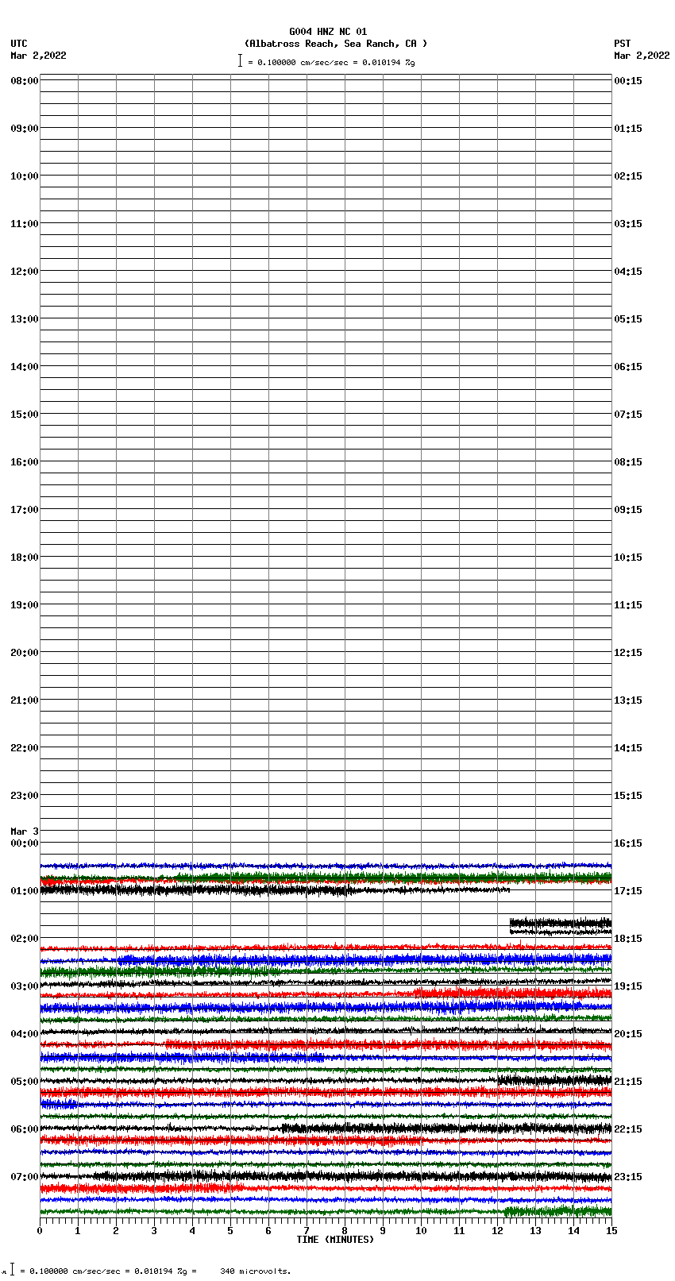Click the 15 minute axis tick label
Viewport: 675px width, 1281px height.
point(611,1231)
